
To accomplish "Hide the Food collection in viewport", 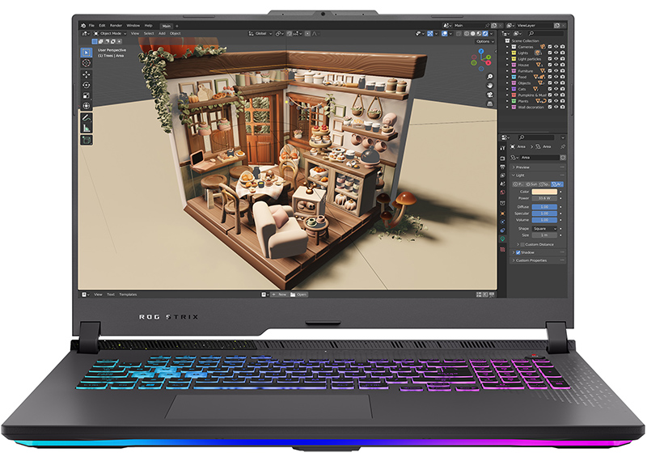I will (556, 77).
